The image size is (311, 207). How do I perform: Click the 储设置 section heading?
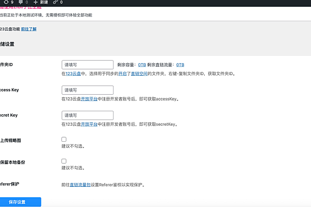(x=7, y=44)
